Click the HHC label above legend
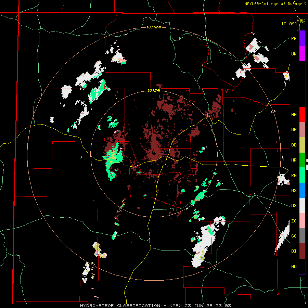 point(301,21)
